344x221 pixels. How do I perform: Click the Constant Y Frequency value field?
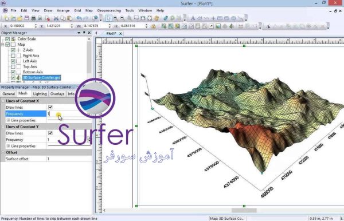(67, 140)
